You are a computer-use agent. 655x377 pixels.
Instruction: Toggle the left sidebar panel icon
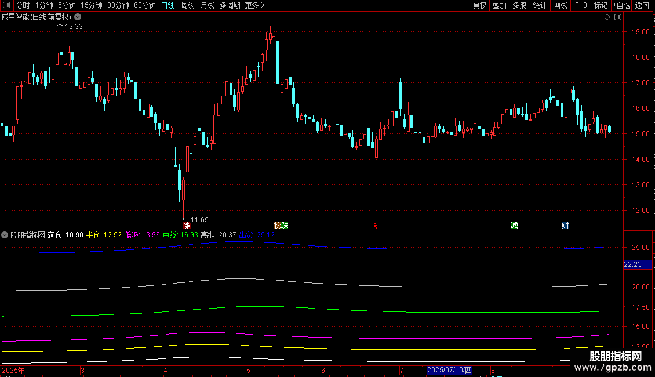pos(7,6)
